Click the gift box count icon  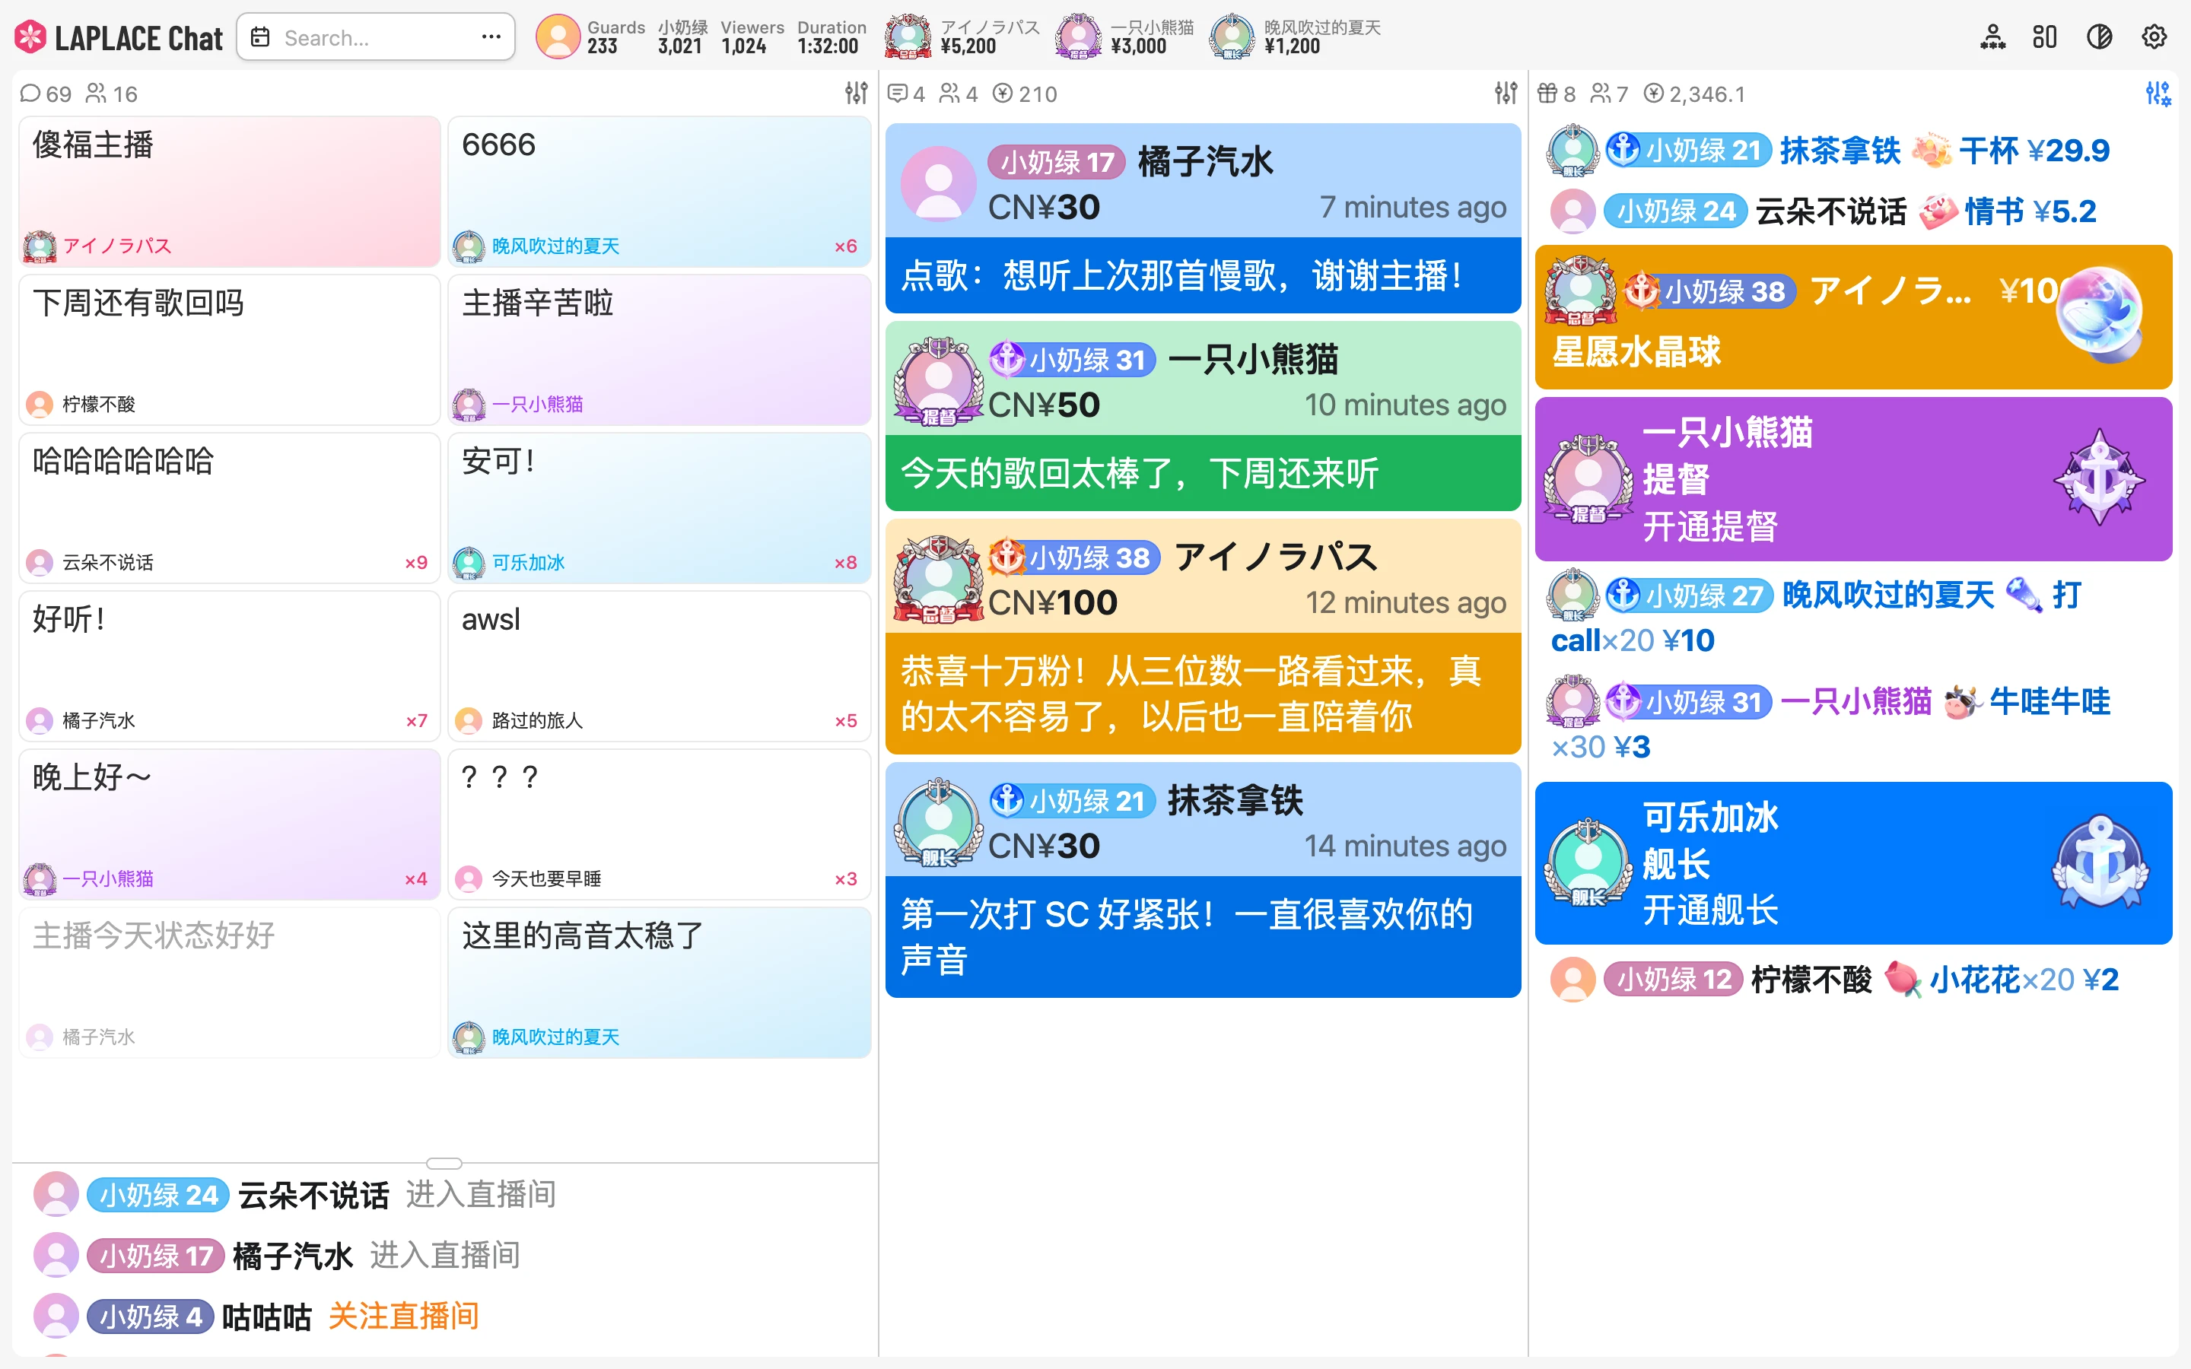1547,94
